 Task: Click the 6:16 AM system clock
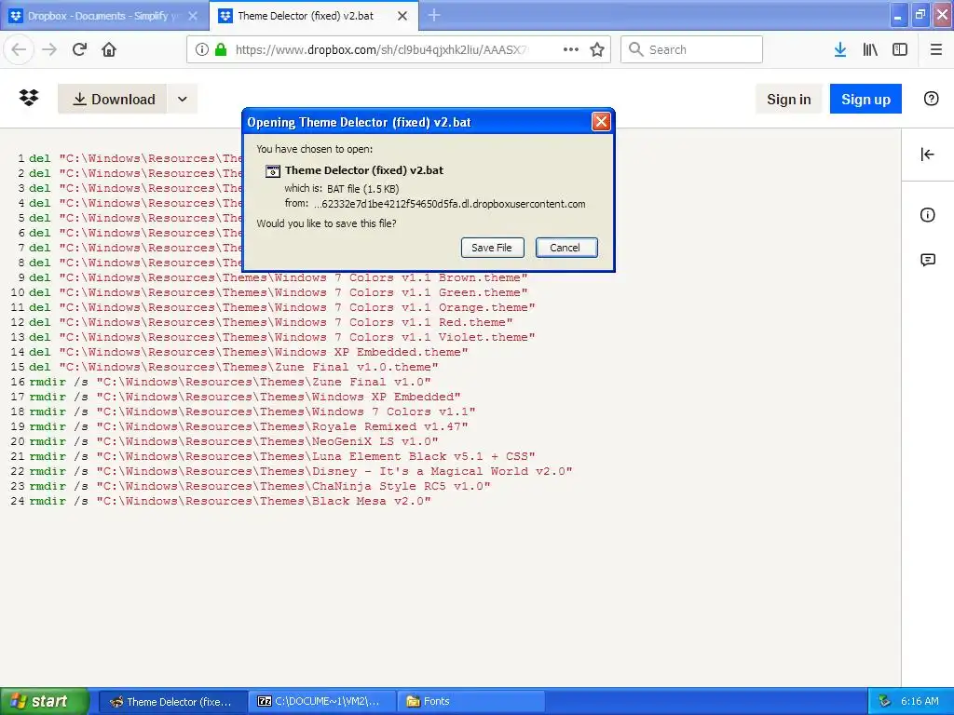[x=920, y=701]
